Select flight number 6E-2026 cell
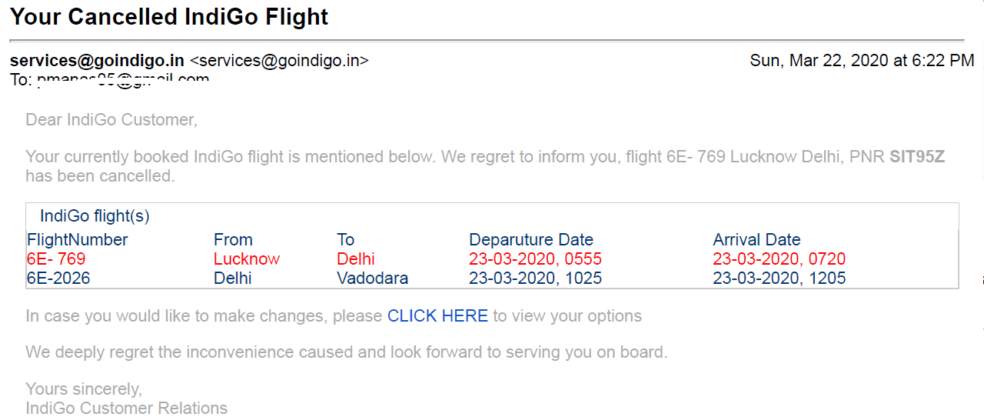The height and width of the screenshot is (417, 984). [58, 279]
